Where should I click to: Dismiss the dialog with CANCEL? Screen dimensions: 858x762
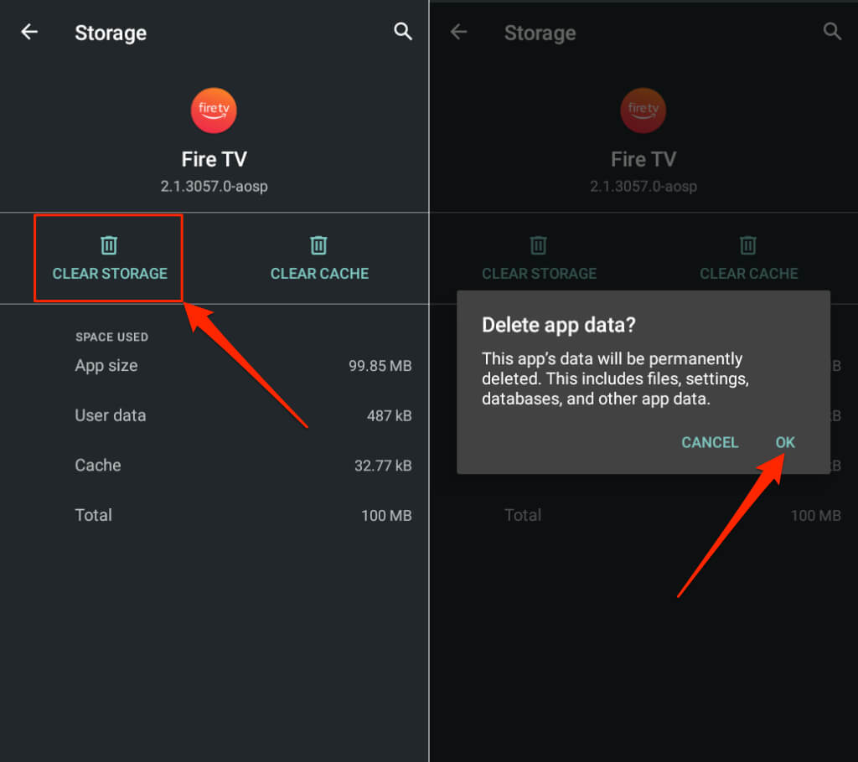point(710,442)
